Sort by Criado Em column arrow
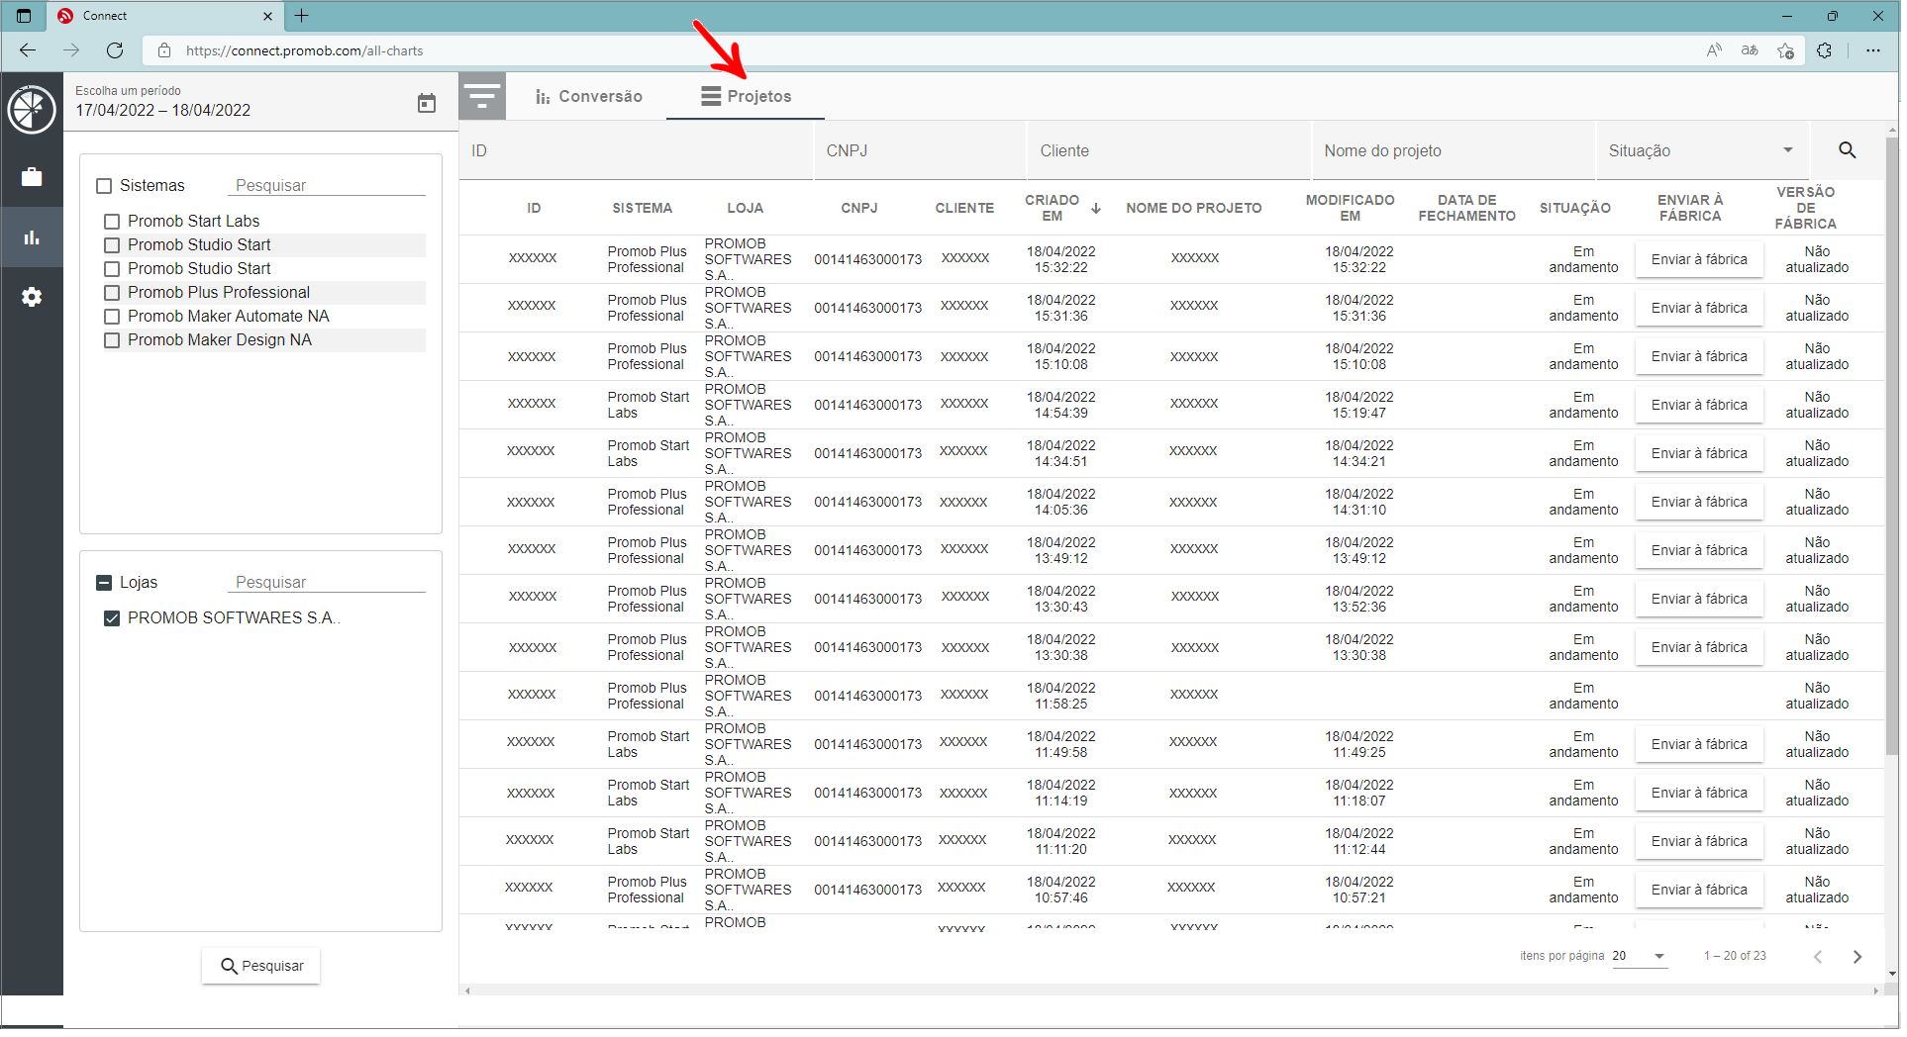Screen dimensions: 1907x1037 coord(1096,209)
